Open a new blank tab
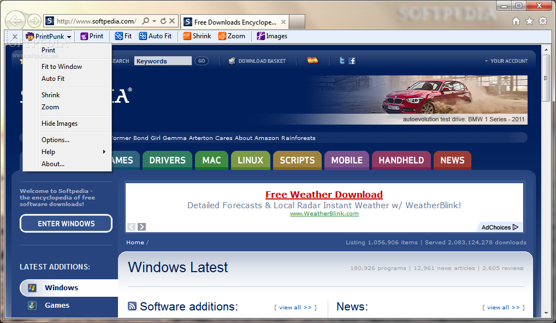Screen dimensions: 556x323 [297, 22]
